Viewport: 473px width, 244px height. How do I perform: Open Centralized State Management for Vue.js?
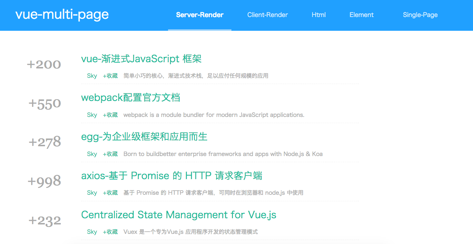pyautogui.click(x=179, y=215)
